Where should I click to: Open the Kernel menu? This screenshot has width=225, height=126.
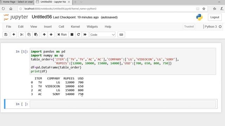tap(75, 27)
